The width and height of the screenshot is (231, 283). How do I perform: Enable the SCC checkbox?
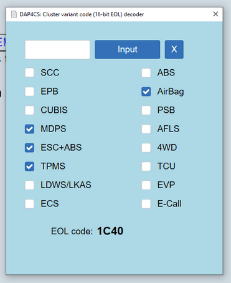pyautogui.click(x=29, y=73)
